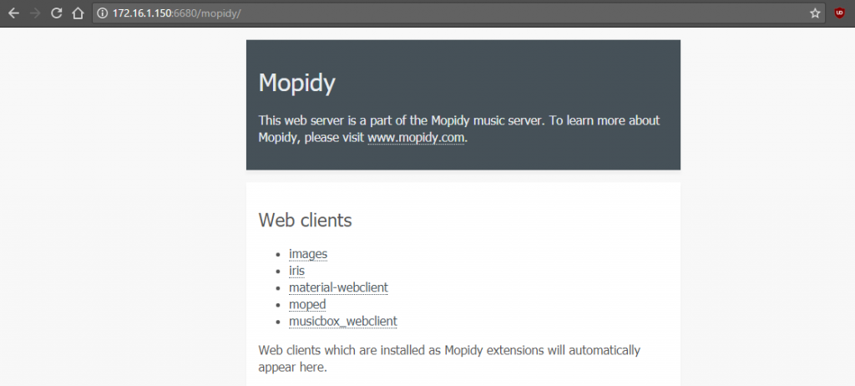This screenshot has height=386, width=855.
Task: Click the 'This web server is a part' description text
Action: pos(459,129)
